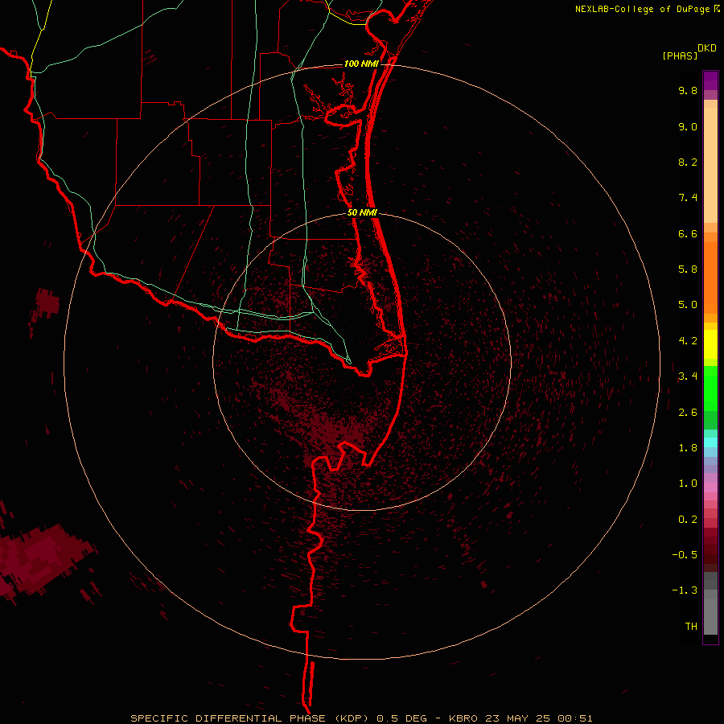
Task: Click the 8.2 scale label
Action: coord(688,162)
